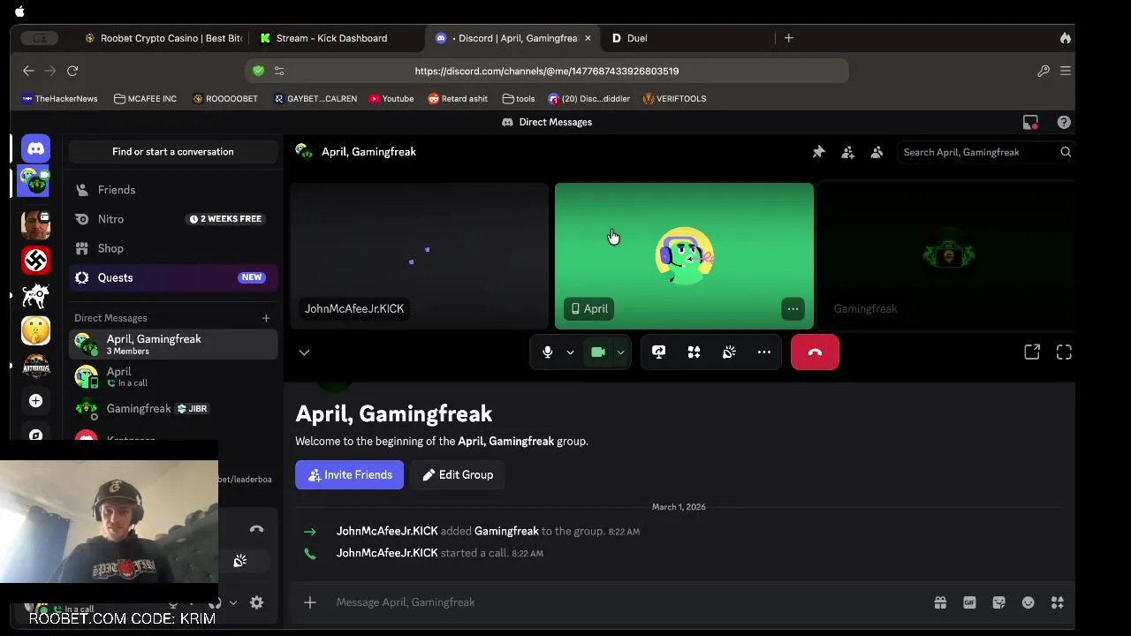Create a new DM with plus

[x=266, y=318]
